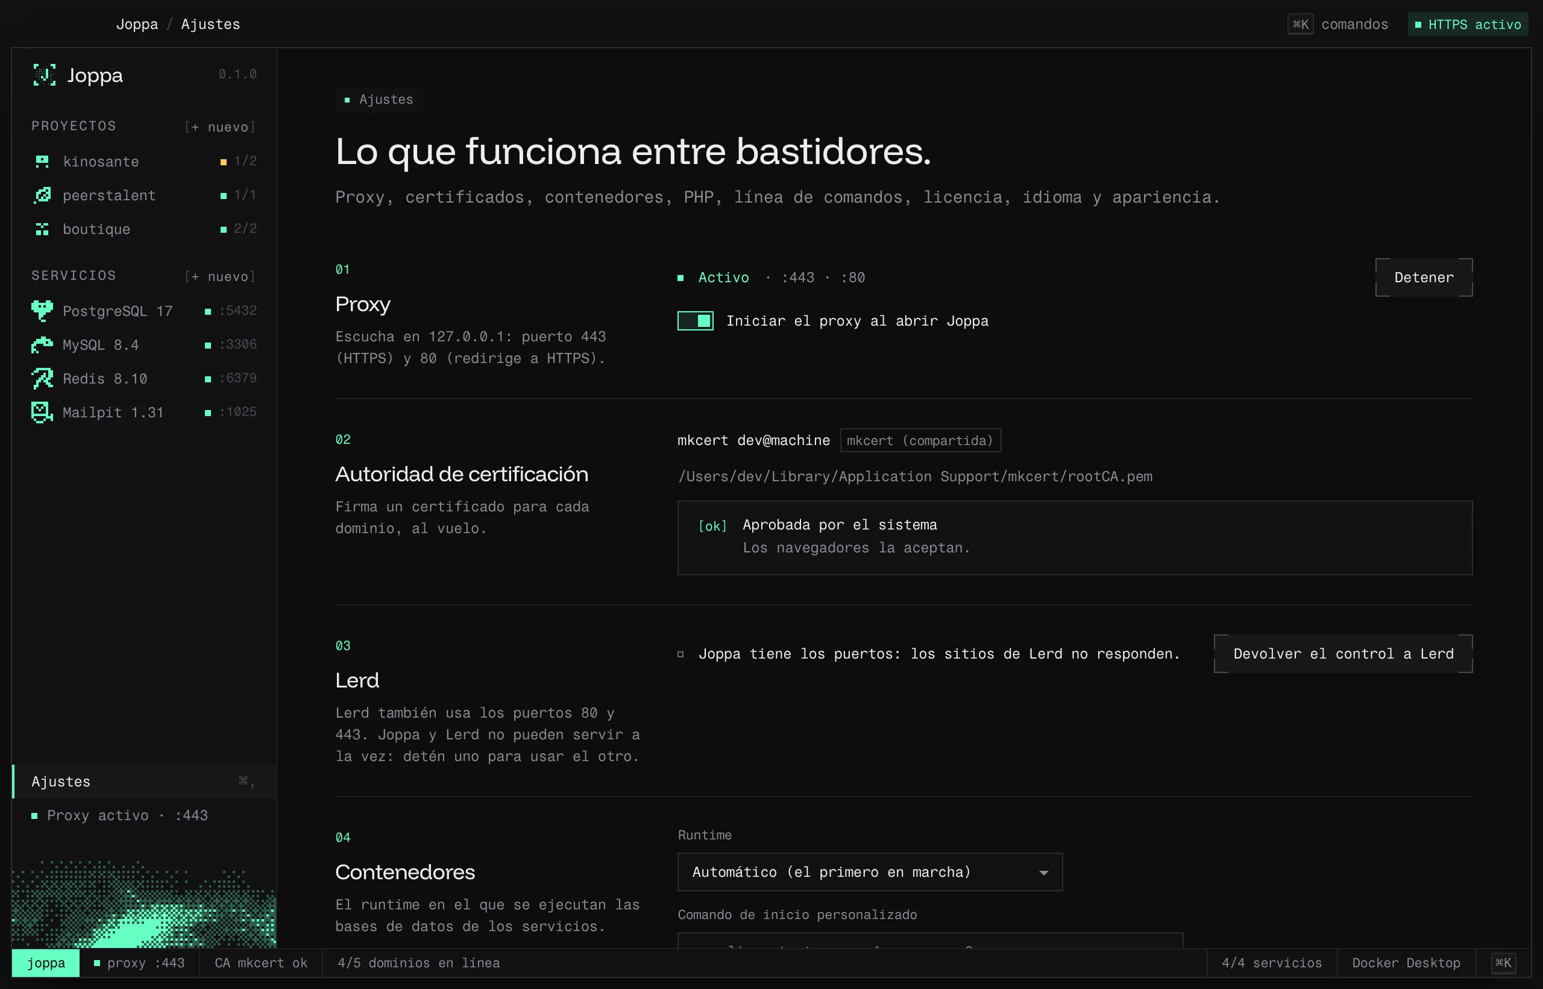Click the rootCA.pem file path
This screenshot has height=989, width=1543.
tap(916, 476)
